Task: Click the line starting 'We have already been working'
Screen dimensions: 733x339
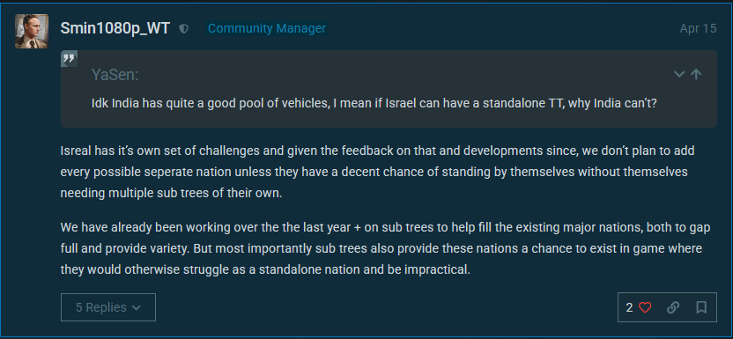Action: click(386, 227)
